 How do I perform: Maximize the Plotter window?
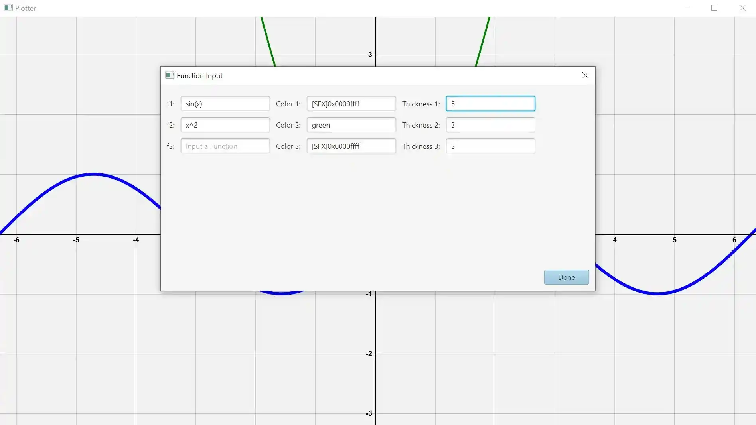[715, 8]
